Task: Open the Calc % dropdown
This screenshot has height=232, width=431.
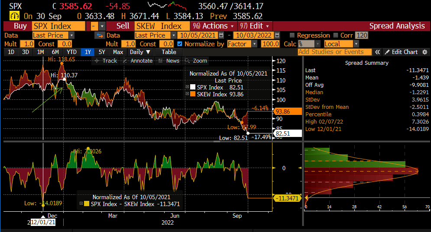Action: 318,44
